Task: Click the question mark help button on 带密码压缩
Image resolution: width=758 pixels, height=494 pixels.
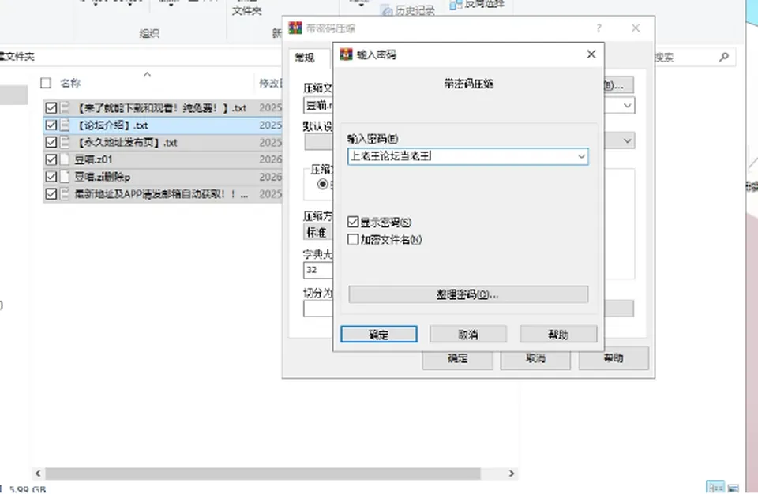Action: (x=599, y=28)
